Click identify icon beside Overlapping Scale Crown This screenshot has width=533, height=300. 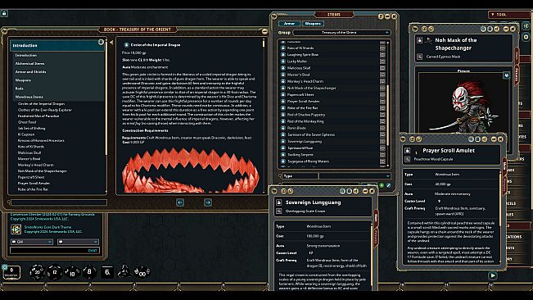click(278, 211)
